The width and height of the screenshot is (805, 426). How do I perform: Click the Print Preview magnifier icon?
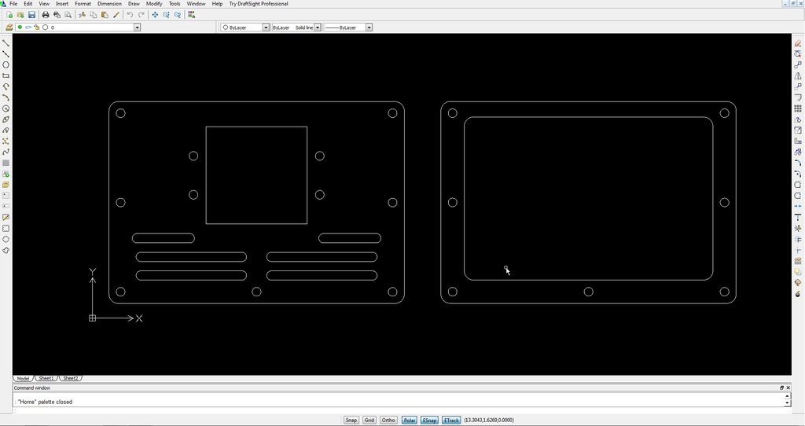coord(68,15)
